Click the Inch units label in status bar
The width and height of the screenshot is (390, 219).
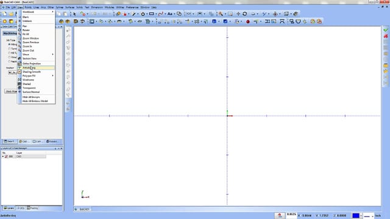tap(378, 215)
